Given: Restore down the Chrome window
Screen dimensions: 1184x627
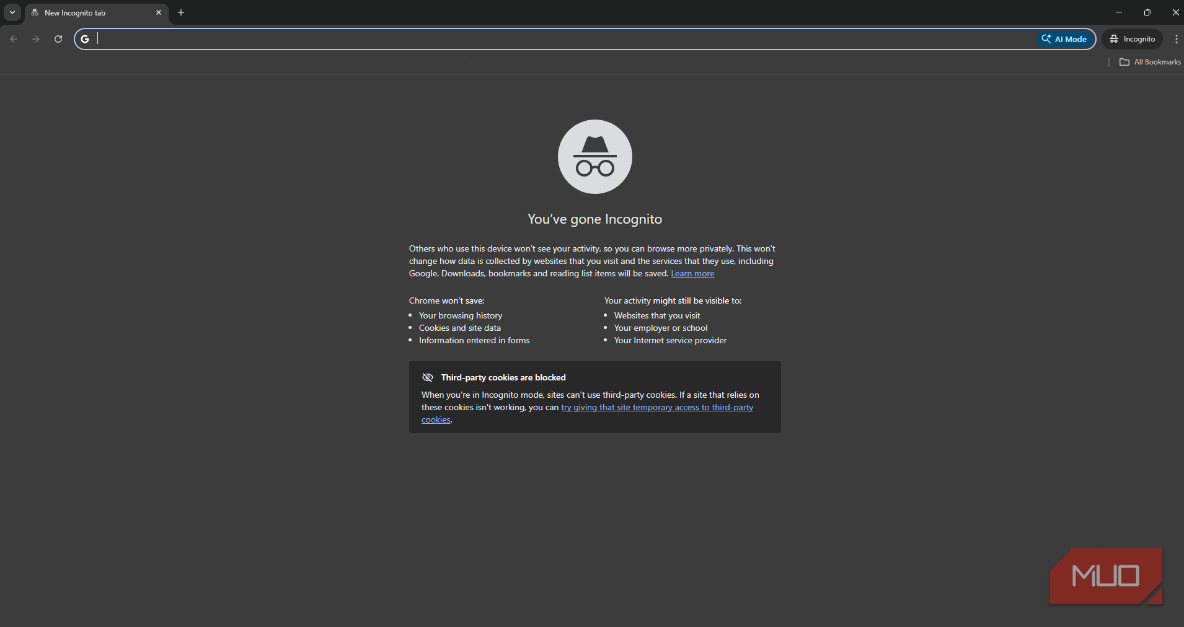Looking at the screenshot, I should coord(1147,12).
